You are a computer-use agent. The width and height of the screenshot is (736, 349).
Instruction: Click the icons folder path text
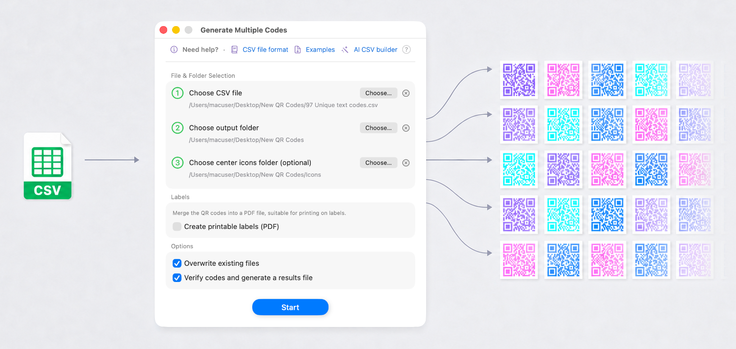point(255,175)
